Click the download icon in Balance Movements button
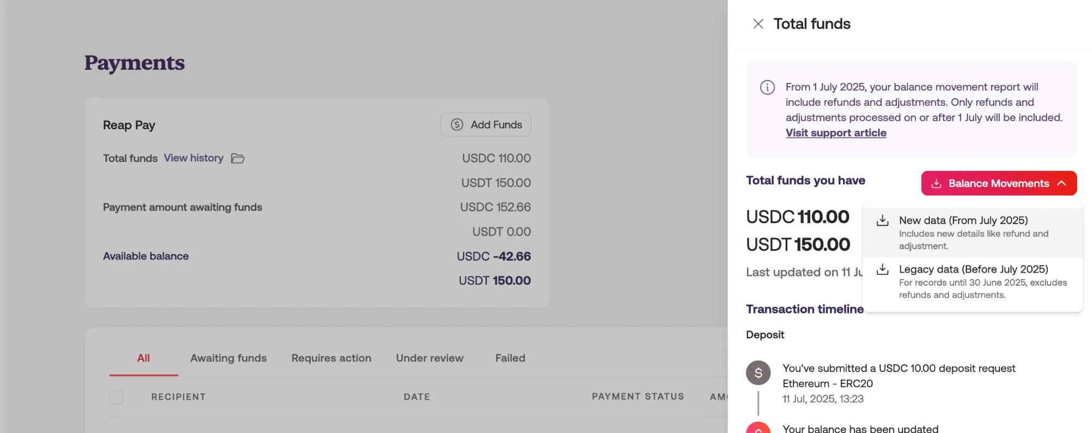Viewport: 1092px width, 433px height. tap(936, 184)
